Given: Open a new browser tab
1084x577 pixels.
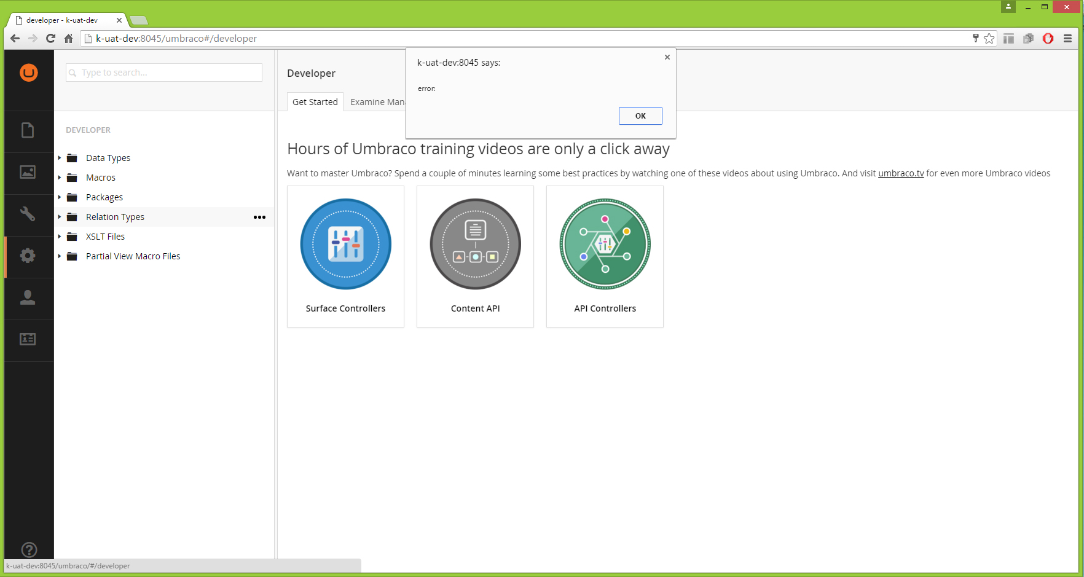Looking at the screenshot, I should point(139,20).
